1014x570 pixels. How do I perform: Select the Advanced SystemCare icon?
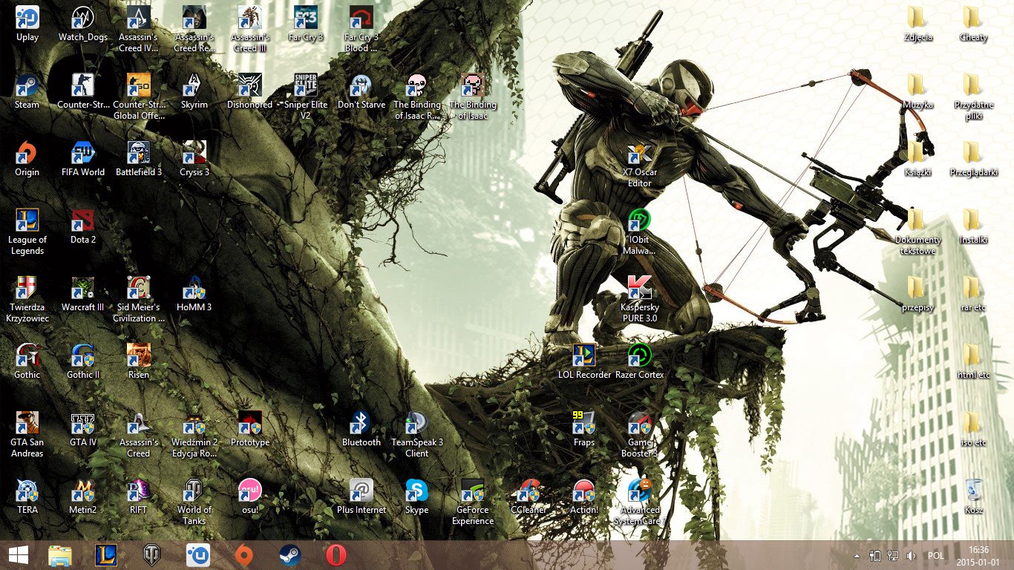[639, 502]
